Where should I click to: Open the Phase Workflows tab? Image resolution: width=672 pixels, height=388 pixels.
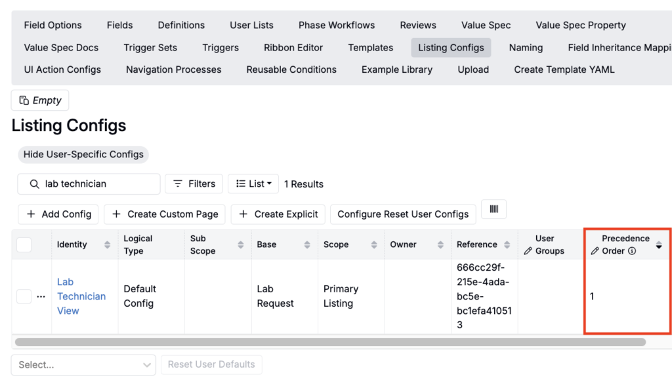337,25
